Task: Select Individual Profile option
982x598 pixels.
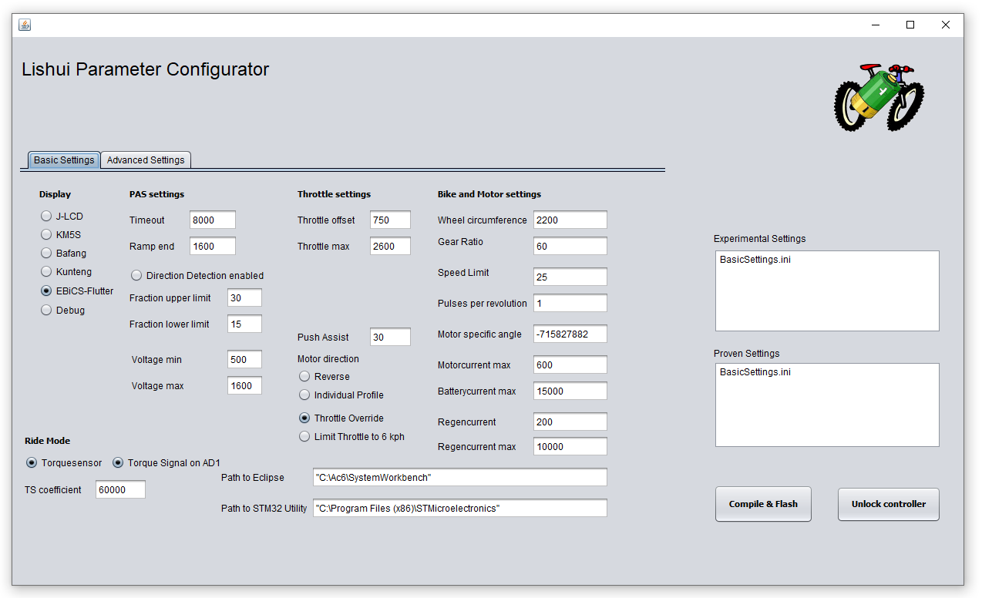Action: click(341, 395)
